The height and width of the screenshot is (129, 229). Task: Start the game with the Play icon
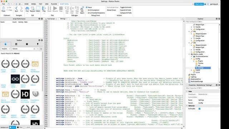tap(44, 8)
